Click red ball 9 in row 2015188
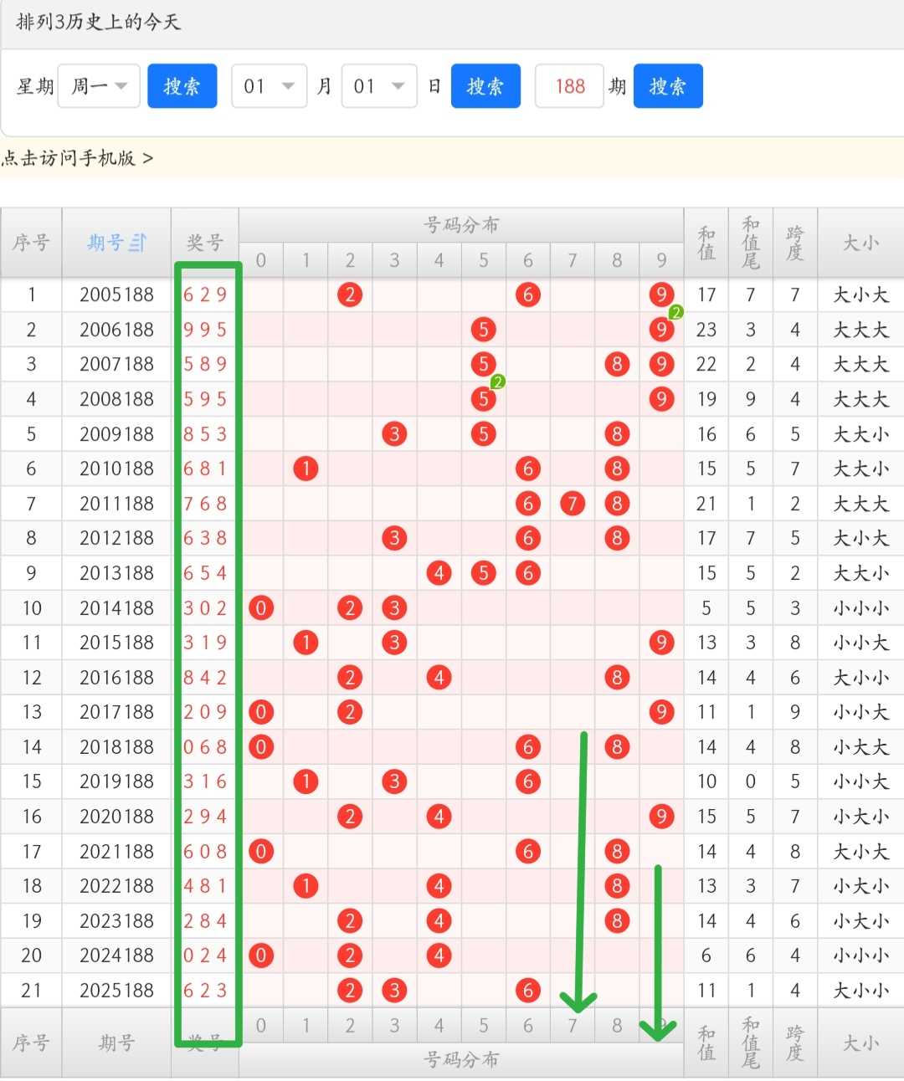The height and width of the screenshot is (1081, 904). [661, 643]
